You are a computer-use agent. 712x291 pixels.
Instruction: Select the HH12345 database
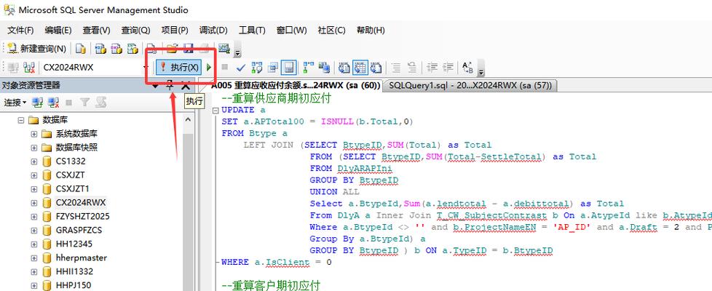click(x=74, y=244)
